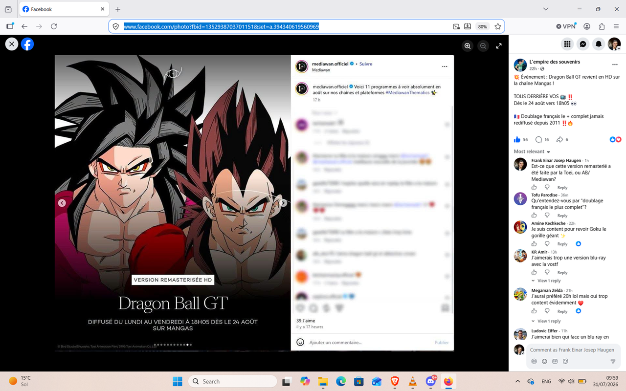626x391 pixels.
Task: Like Frank Einar Josep Haugen's comment
Action: 534,187
